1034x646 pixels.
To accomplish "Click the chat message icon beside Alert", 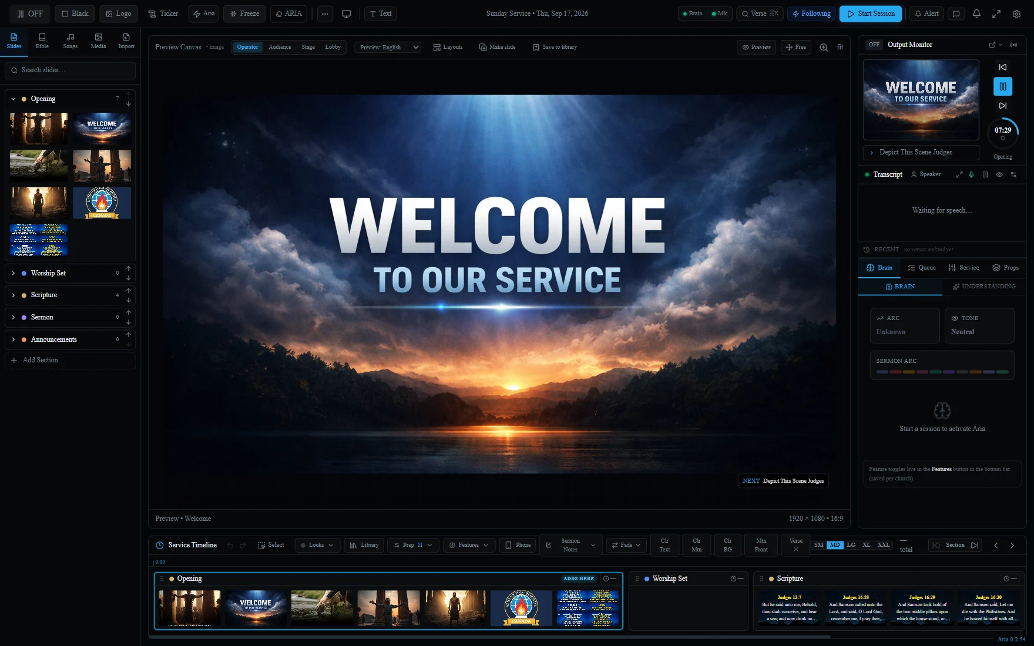I will (x=956, y=14).
